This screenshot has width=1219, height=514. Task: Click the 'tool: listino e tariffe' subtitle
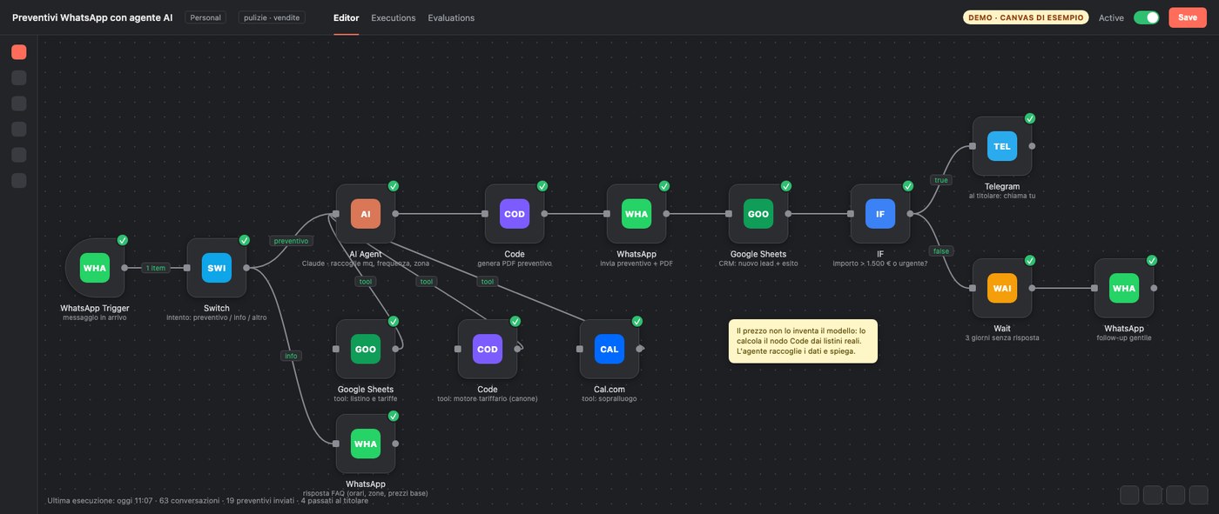pyautogui.click(x=366, y=398)
